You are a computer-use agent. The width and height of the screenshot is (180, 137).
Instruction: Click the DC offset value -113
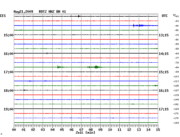(176, 81)
